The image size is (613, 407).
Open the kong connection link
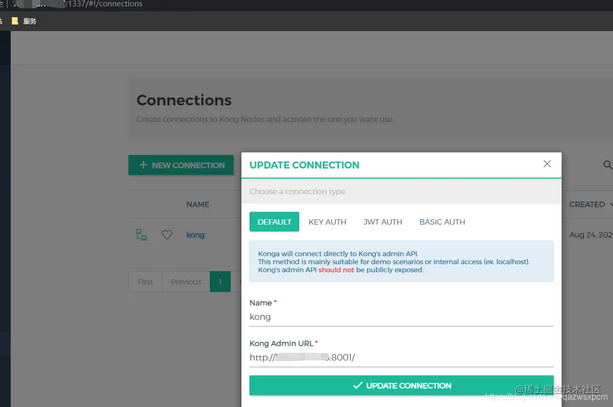coord(195,235)
